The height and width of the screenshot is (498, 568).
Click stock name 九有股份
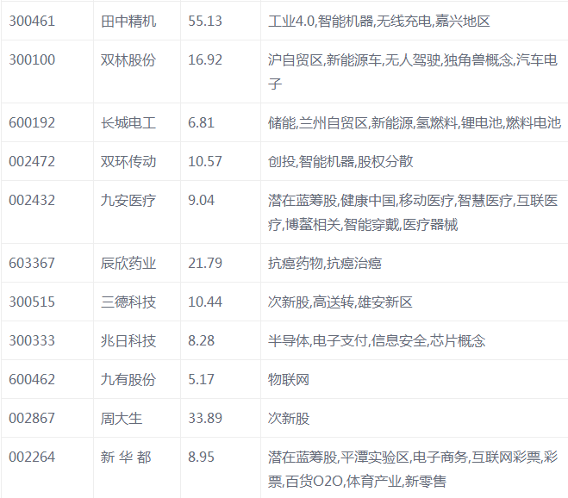coord(128,379)
